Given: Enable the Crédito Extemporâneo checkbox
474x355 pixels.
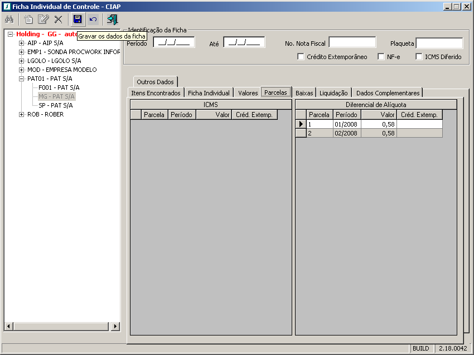Looking at the screenshot, I should [301, 57].
